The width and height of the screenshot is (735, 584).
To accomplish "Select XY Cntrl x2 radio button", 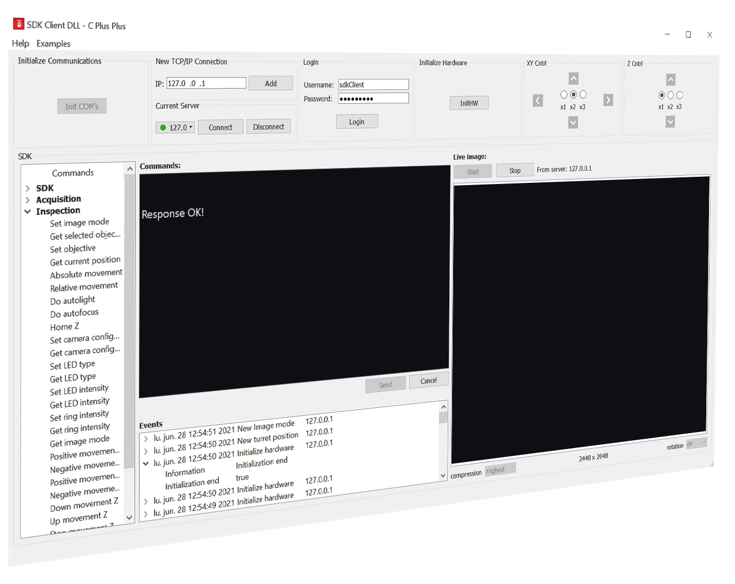I will click(x=573, y=94).
